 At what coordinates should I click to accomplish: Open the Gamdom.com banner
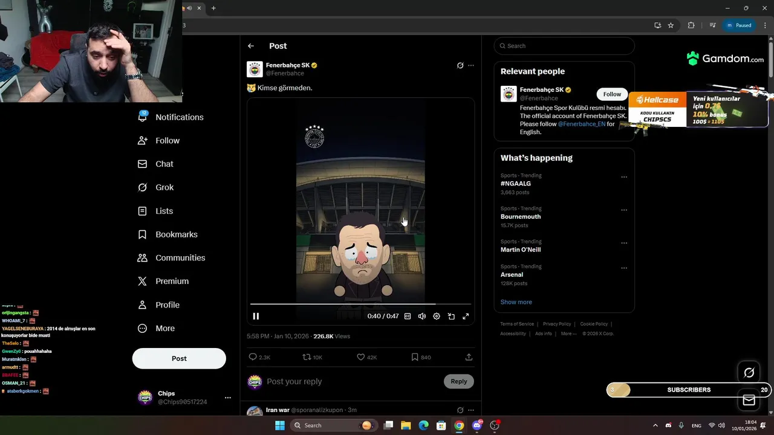pos(726,59)
